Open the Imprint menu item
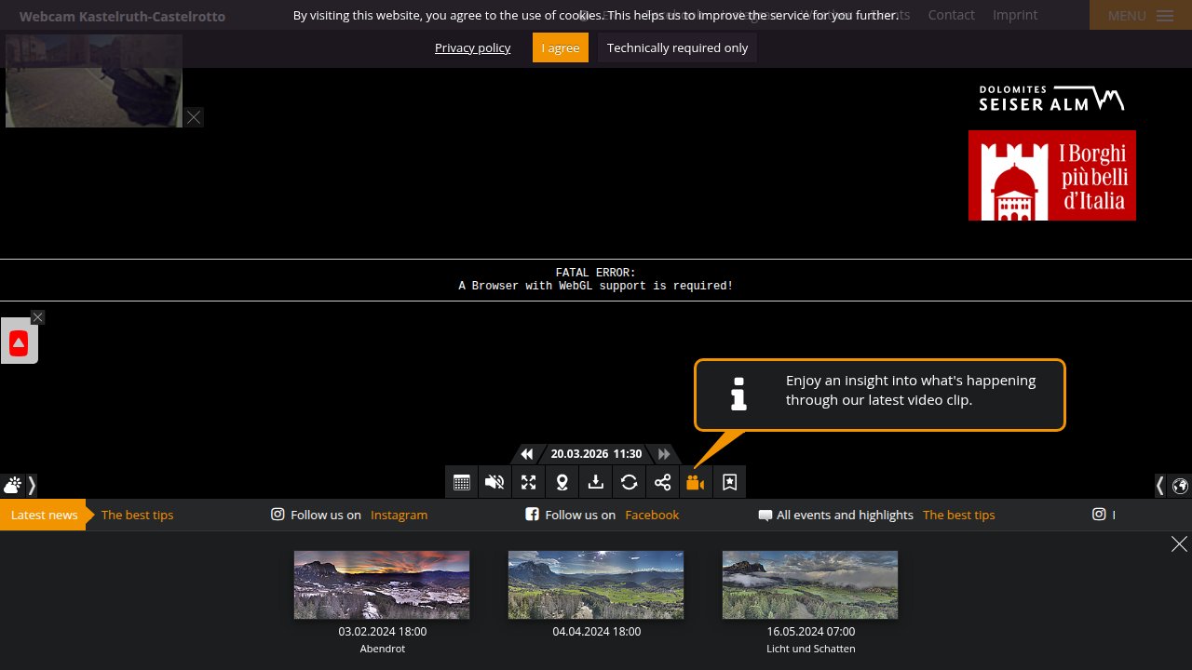 click(x=1015, y=15)
